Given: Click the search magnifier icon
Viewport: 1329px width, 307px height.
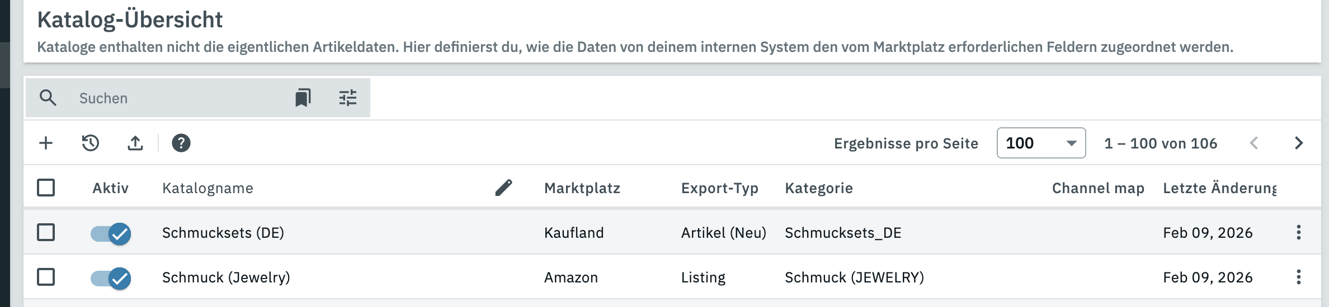Looking at the screenshot, I should pos(48,98).
